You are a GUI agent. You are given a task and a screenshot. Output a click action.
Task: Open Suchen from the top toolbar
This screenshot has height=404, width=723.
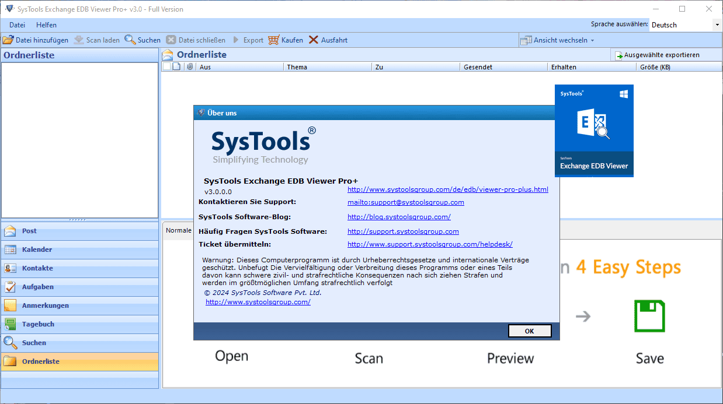pyautogui.click(x=142, y=40)
